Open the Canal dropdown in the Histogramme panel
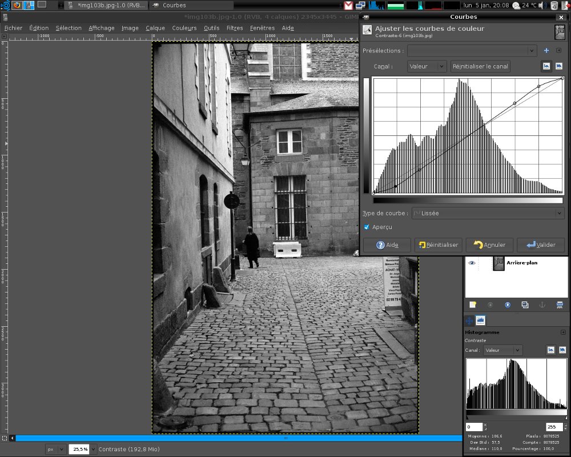Screen dimensions: 571x457 503,350
